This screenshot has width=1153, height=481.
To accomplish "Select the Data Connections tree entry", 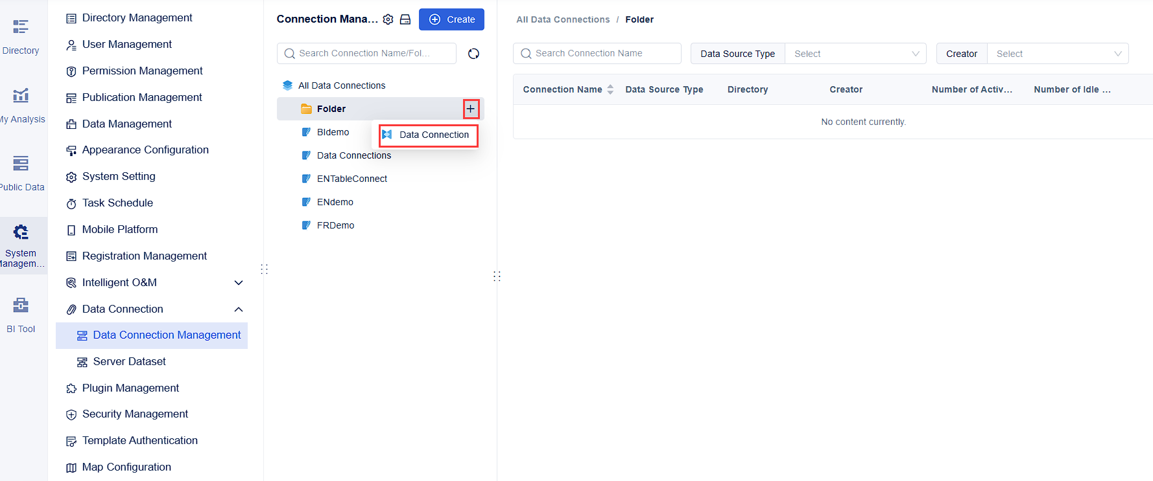I will click(x=353, y=155).
